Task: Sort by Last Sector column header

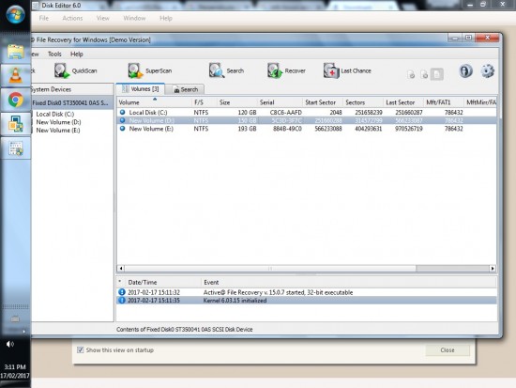Action: pyautogui.click(x=403, y=102)
